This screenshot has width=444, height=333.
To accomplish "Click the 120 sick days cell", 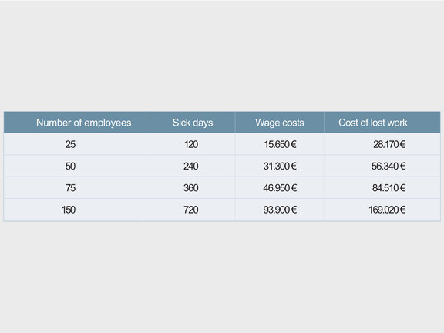I will tap(191, 144).
